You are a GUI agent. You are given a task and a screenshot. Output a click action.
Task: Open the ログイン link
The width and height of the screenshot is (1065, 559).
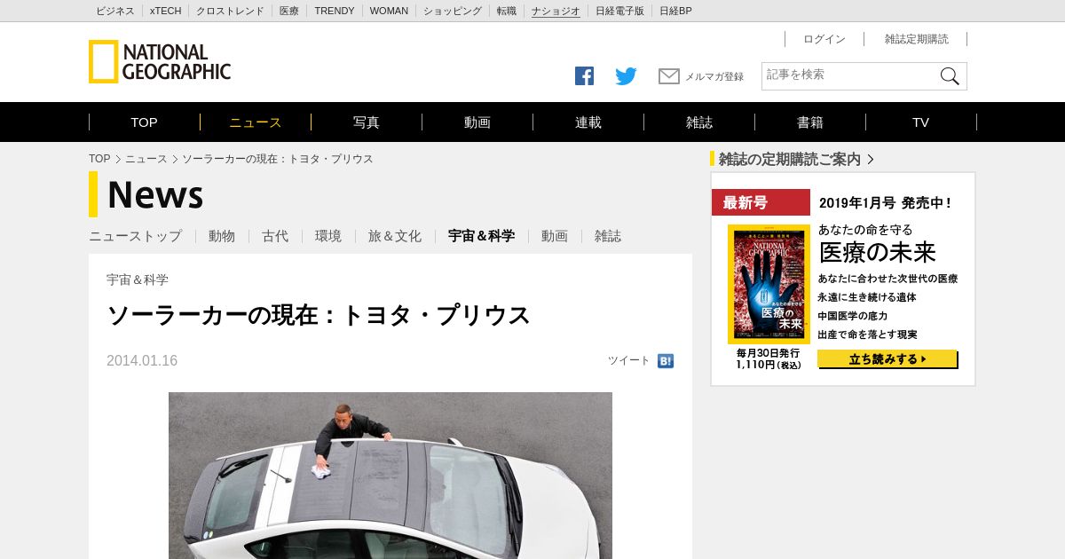824,39
